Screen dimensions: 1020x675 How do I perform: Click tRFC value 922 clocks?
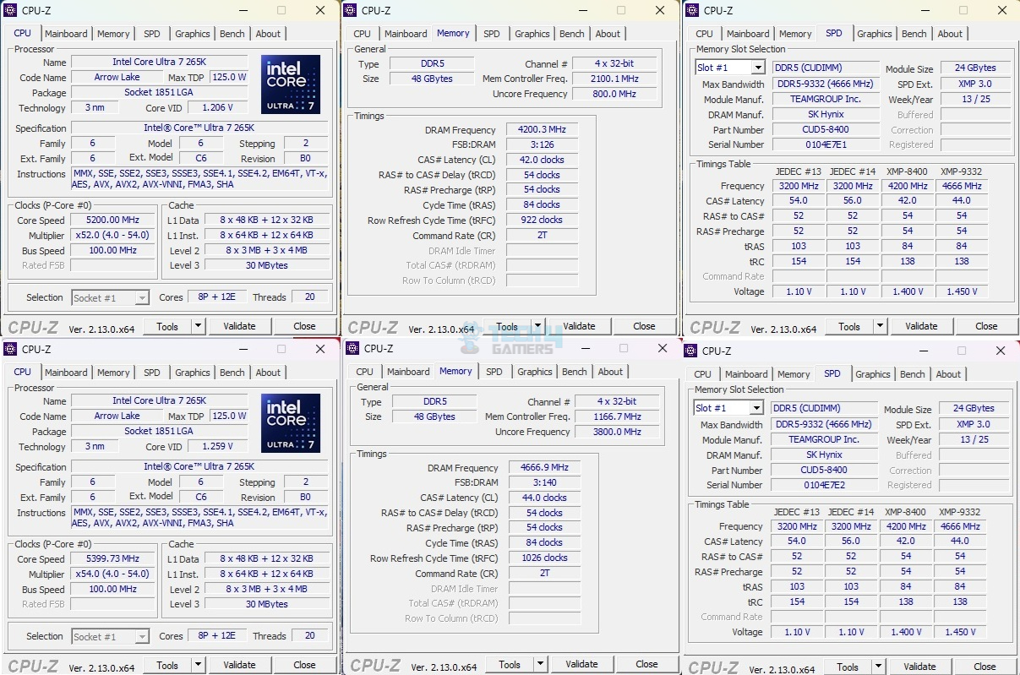542,220
